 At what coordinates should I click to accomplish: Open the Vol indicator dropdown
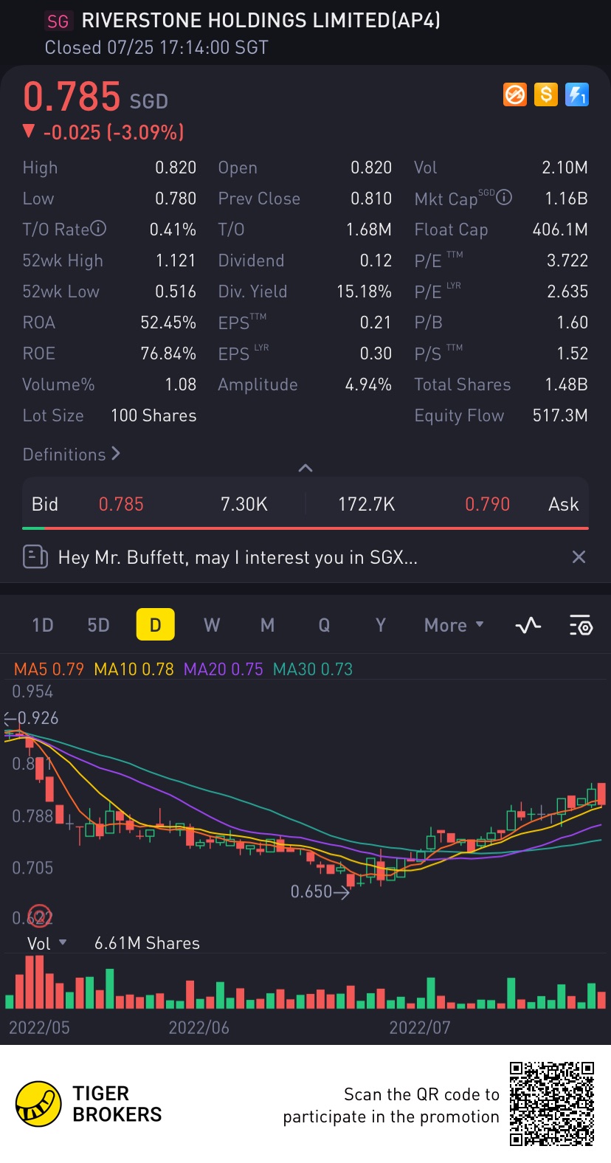pyautogui.click(x=47, y=943)
